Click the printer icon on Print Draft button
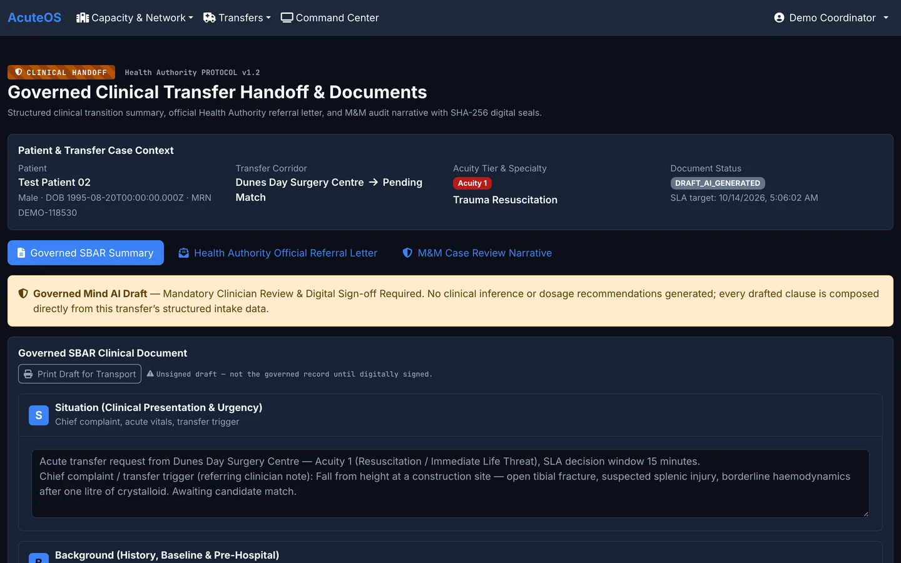Screen dimensions: 901x563 [28, 373]
